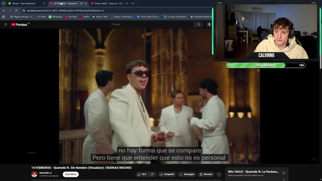Open more actions ellipsis menu
322x181 pixels.
click(x=219, y=174)
